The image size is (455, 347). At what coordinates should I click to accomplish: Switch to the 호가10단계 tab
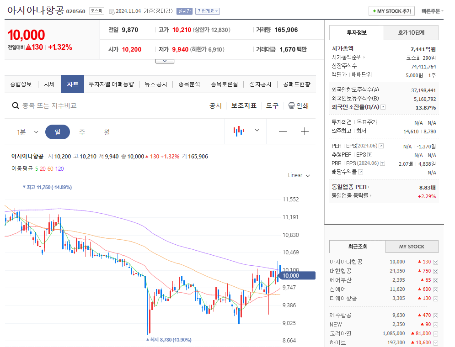(411, 33)
